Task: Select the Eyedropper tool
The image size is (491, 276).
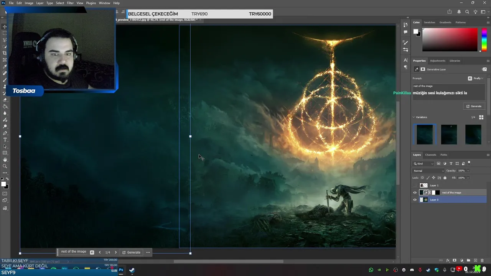Action: click(x=5, y=67)
